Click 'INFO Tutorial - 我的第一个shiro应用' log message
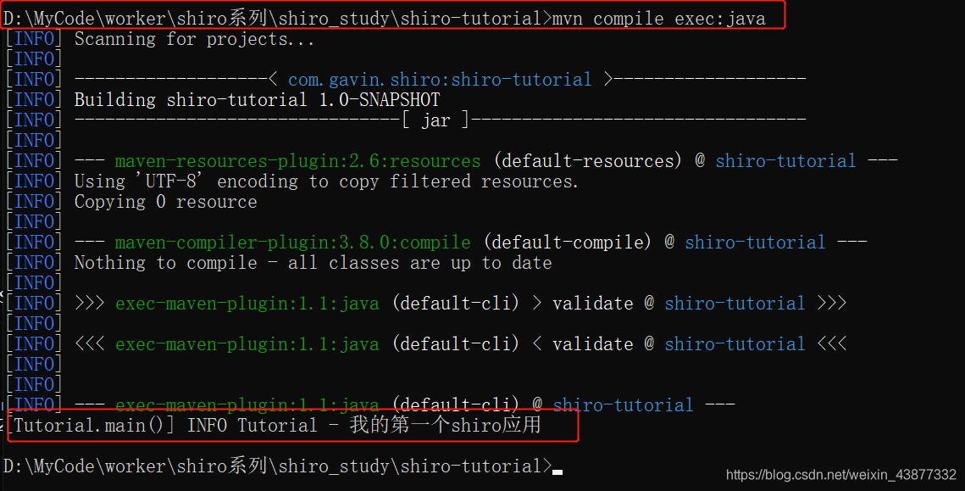The height and width of the screenshot is (491, 965). click(x=363, y=425)
